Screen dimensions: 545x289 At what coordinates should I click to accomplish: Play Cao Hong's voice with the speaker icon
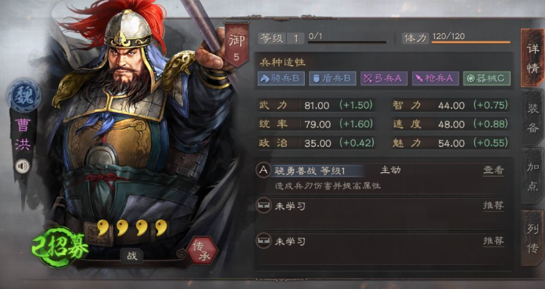(x=22, y=167)
